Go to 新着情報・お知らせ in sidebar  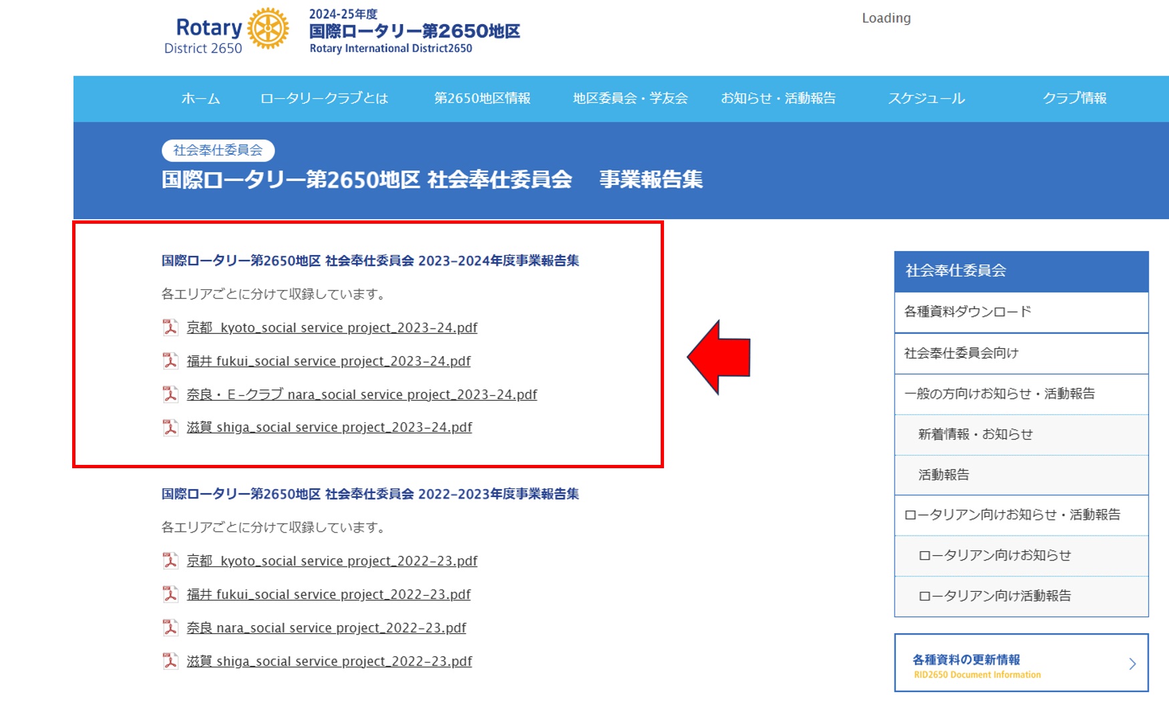975,435
